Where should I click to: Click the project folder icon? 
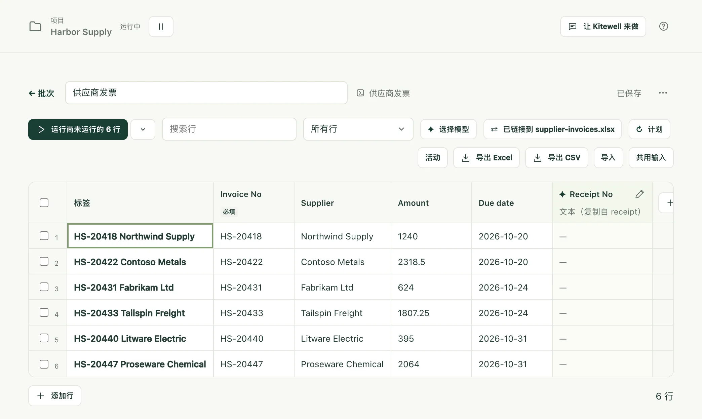click(x=35, y=26)
